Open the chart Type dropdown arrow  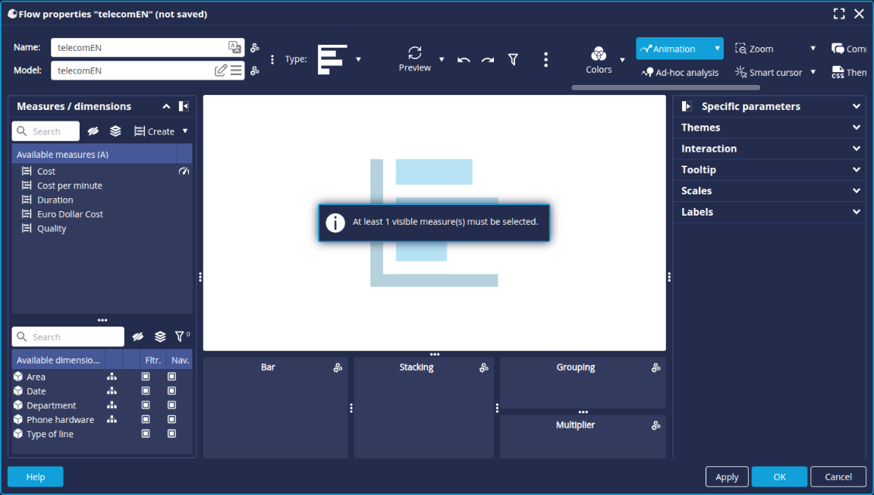(x=358, y=59)
